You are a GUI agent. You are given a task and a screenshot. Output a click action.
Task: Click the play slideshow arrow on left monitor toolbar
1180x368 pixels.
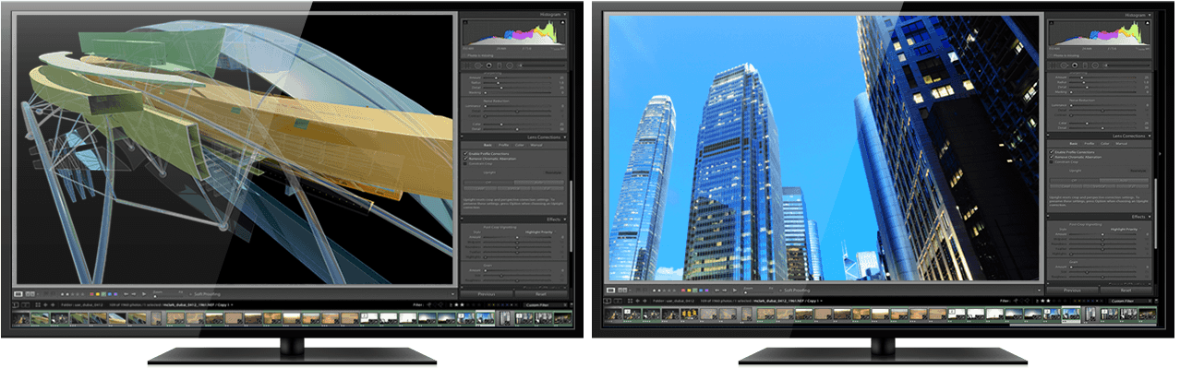143,294
